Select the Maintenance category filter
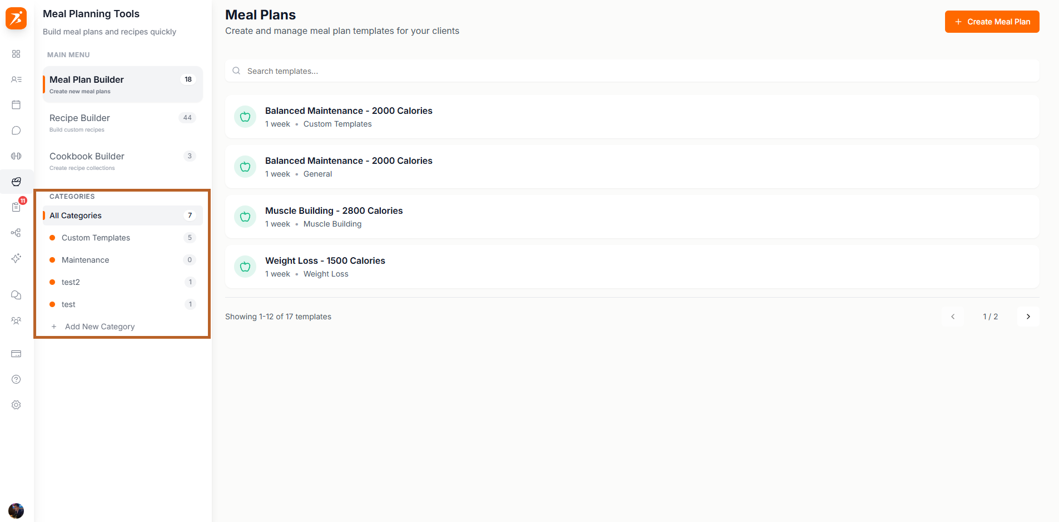Viewport: 1059px width, 522px height. click(86, 259)
